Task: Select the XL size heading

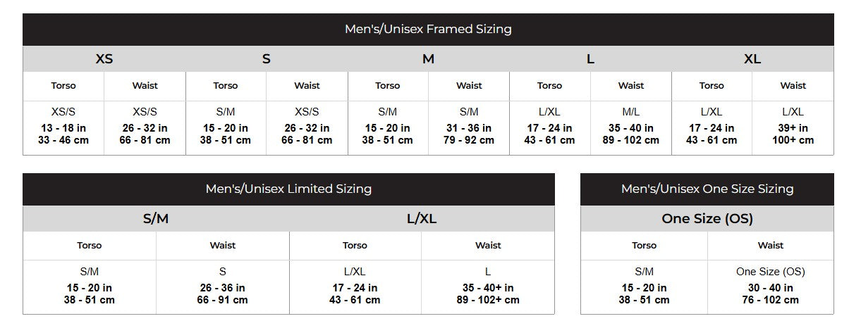Action: coord(752,59)
